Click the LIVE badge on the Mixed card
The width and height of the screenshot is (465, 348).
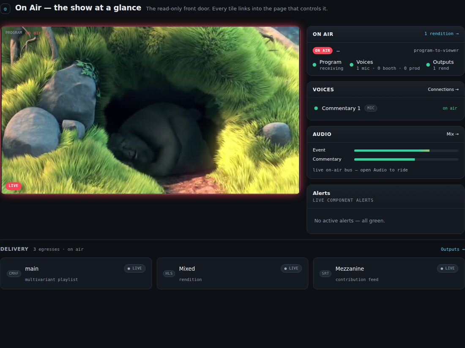pos(291,268)
